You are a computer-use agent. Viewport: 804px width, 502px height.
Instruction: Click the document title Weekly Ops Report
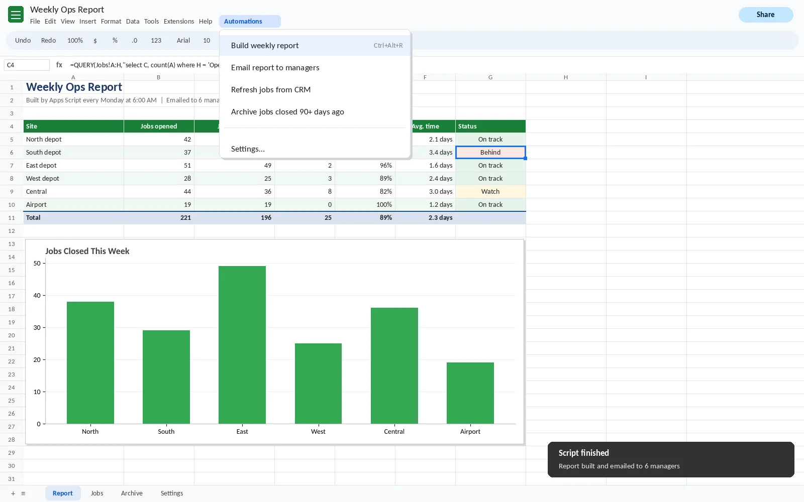67,10
